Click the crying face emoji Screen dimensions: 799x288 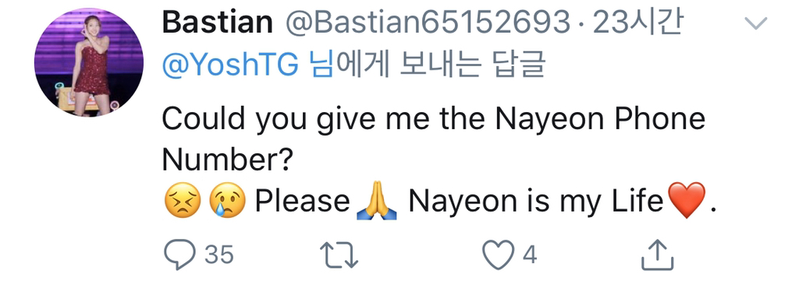pyautogui.click(x=227, y=200)
